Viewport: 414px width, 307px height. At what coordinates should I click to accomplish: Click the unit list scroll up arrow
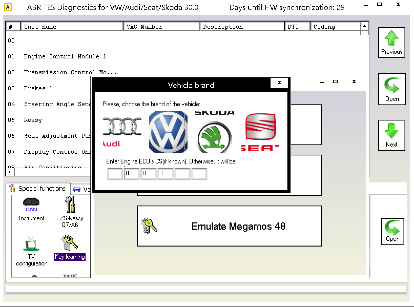pyautogui.click(x=364, y=26)
